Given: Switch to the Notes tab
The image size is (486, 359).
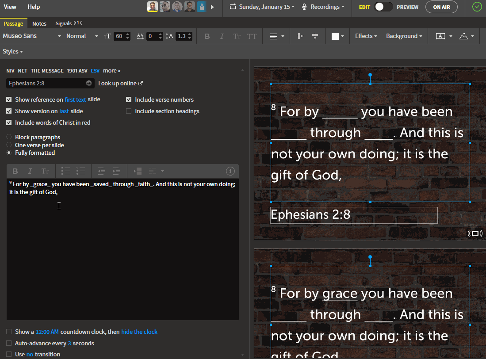Looking at the screenshot, I should 39,23.
